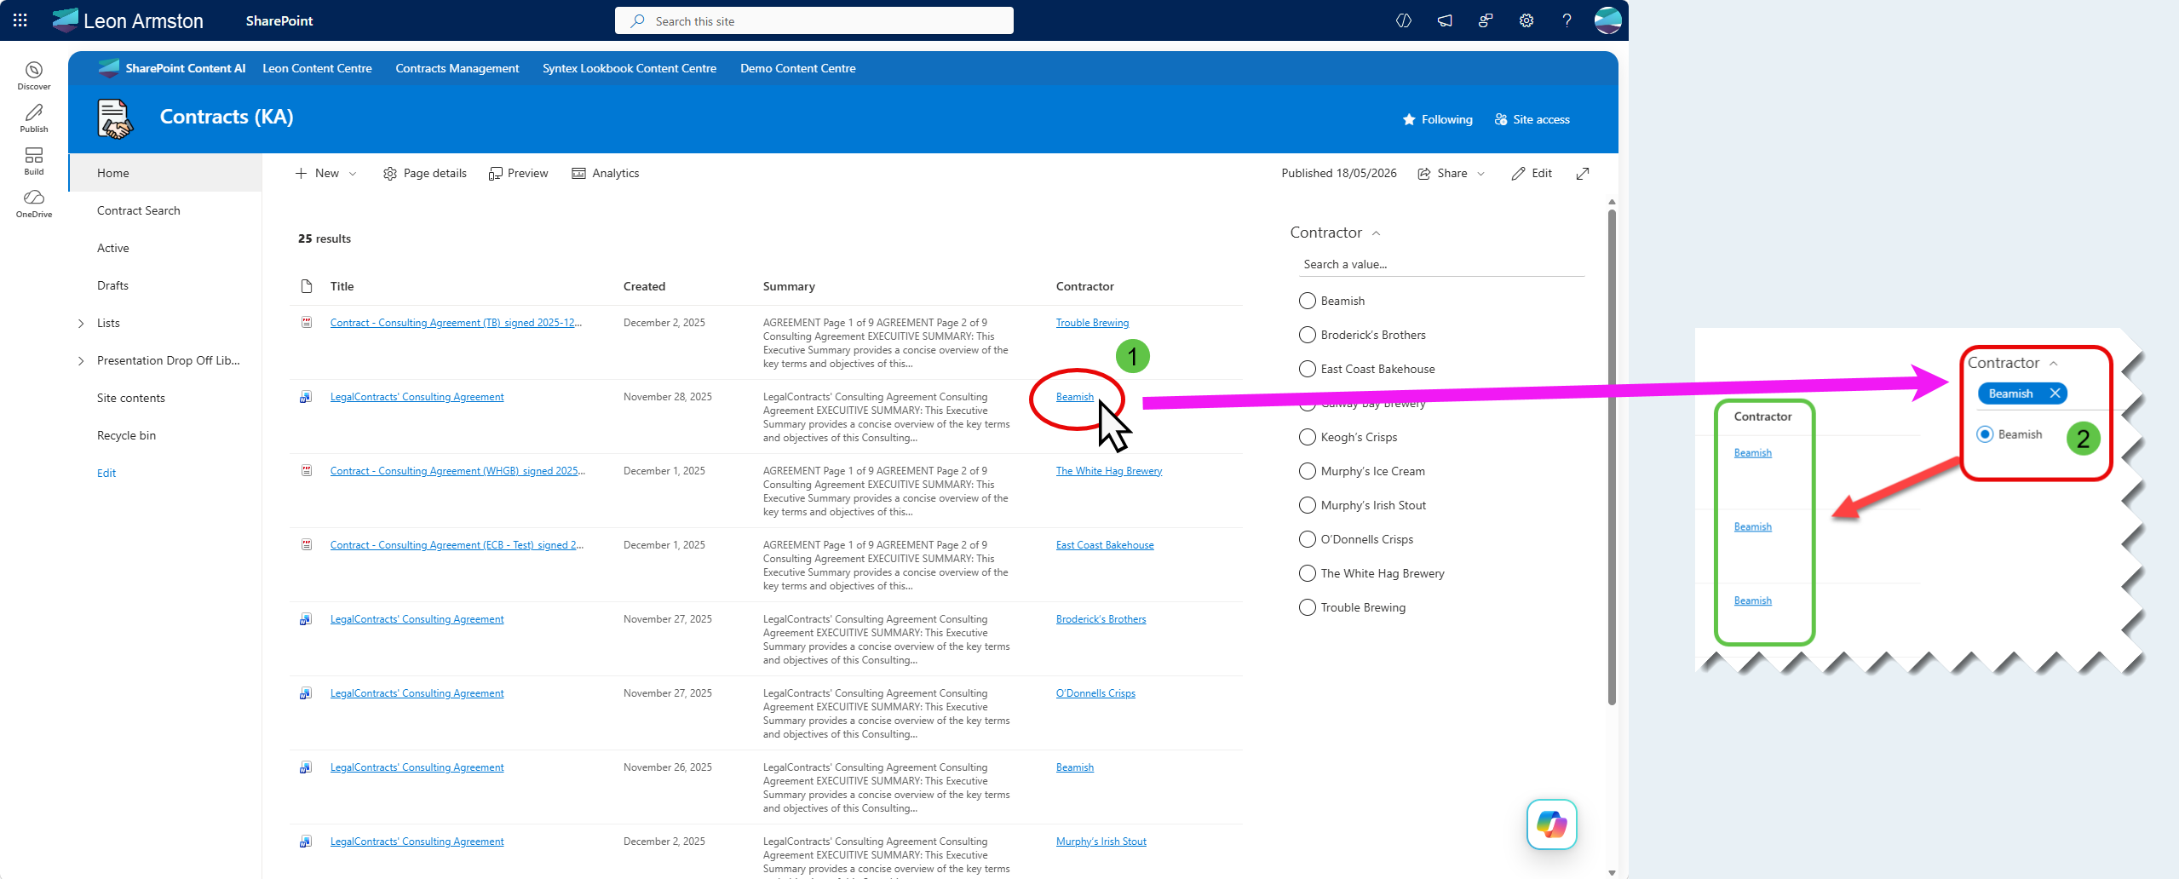Select the East Coast Bakehouse filter radio
The image size is (2179, 879).
(x=1308, y=369)
